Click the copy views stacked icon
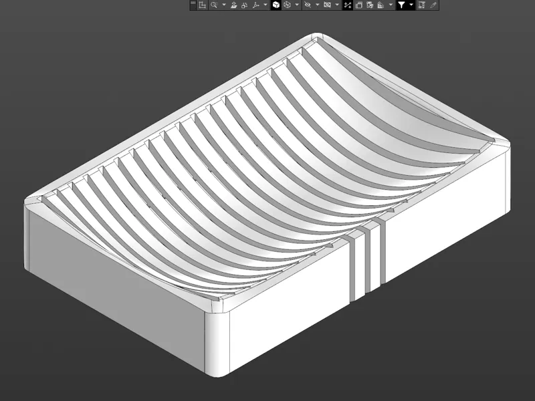 (359, 5)
